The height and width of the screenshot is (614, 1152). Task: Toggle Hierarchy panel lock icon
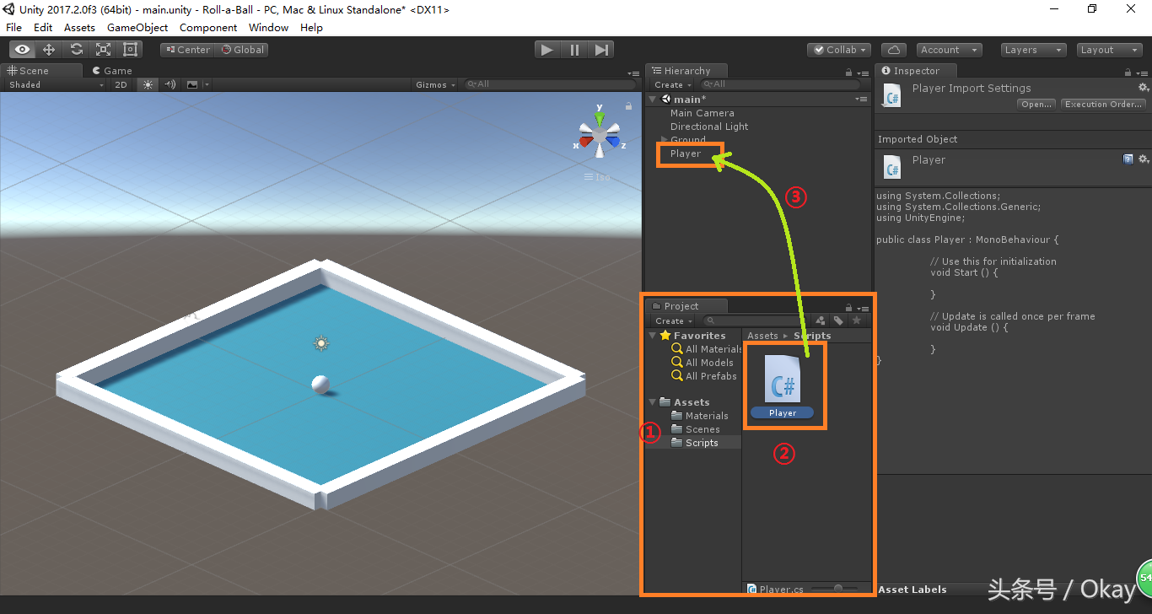coord(848,73)
